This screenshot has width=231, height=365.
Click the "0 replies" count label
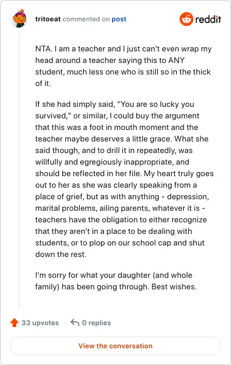(x=96, y=323)
